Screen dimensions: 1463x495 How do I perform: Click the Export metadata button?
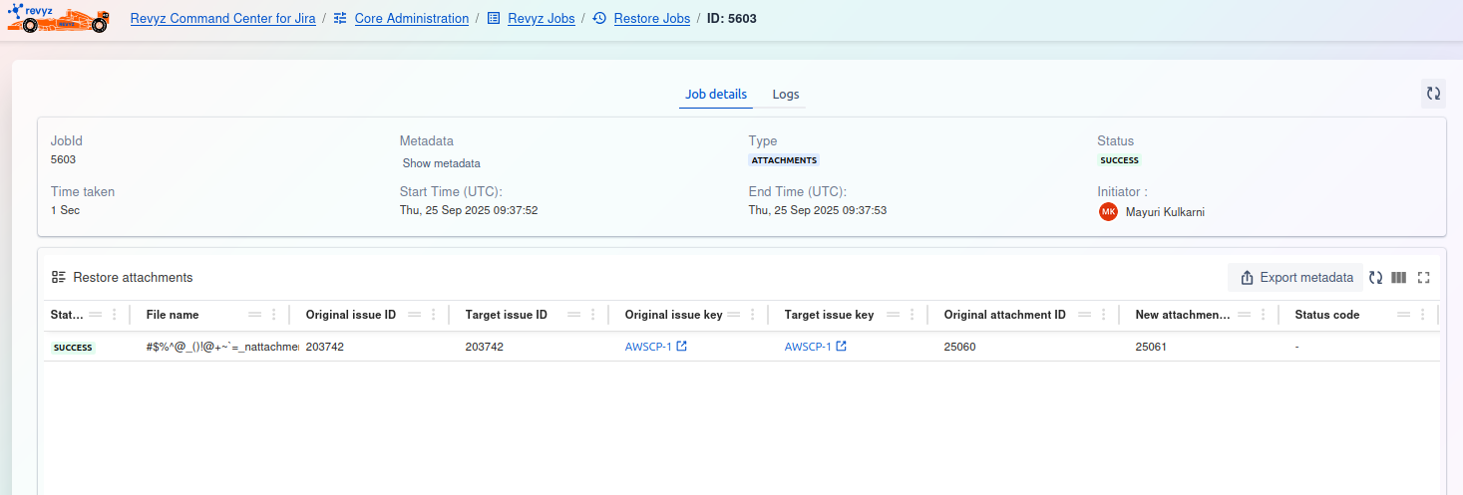(1296, 278)
